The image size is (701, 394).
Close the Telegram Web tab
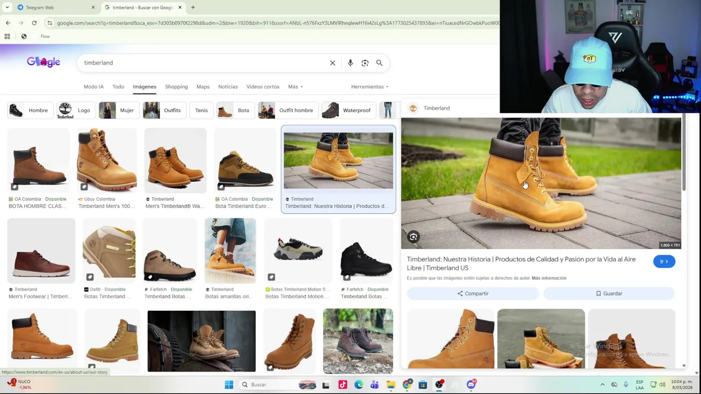pos(93,8)
